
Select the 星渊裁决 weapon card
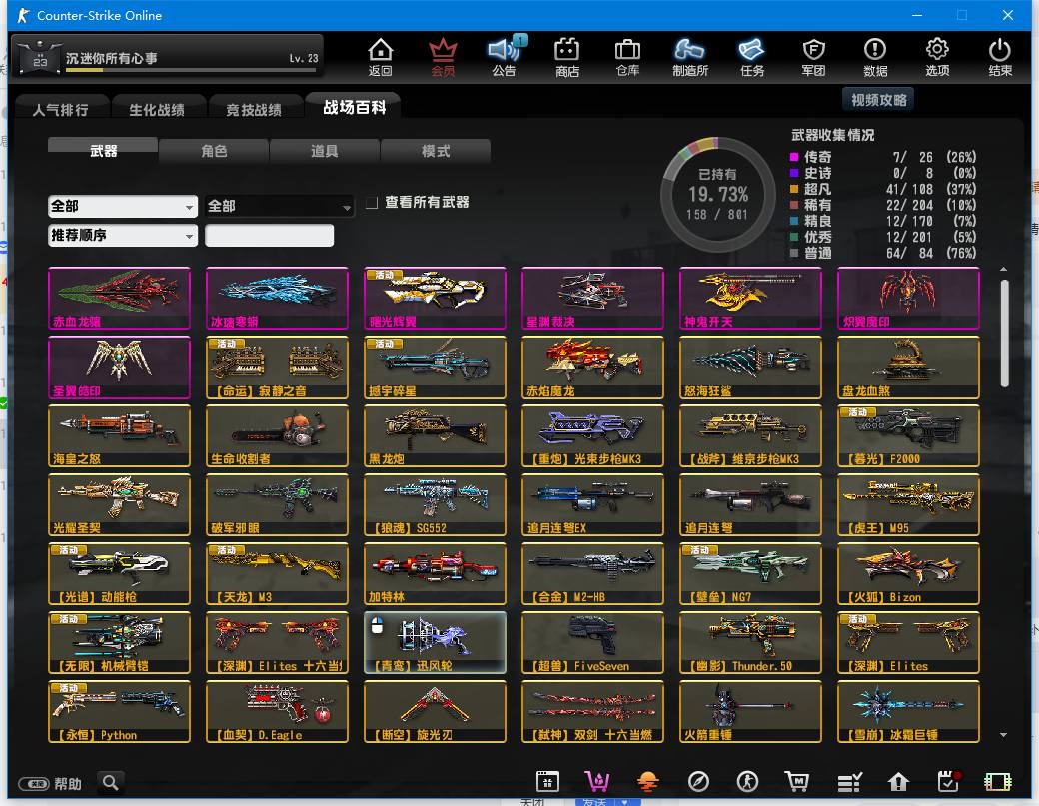click(592, 298)
